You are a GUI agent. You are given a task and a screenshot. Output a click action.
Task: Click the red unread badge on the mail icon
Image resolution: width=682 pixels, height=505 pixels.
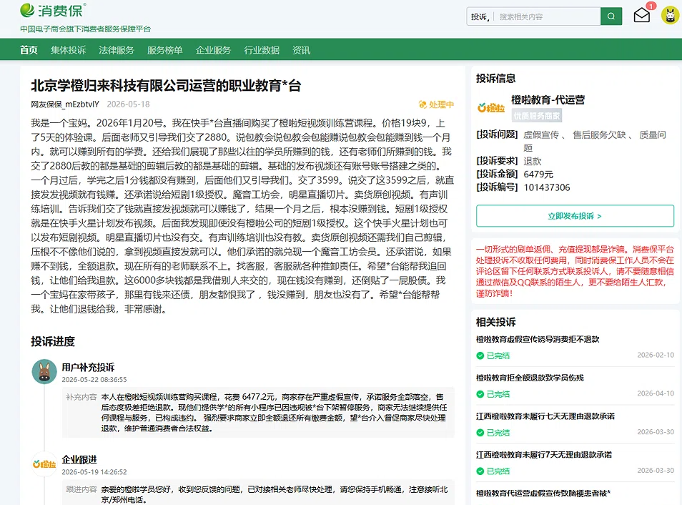point(651,6)
